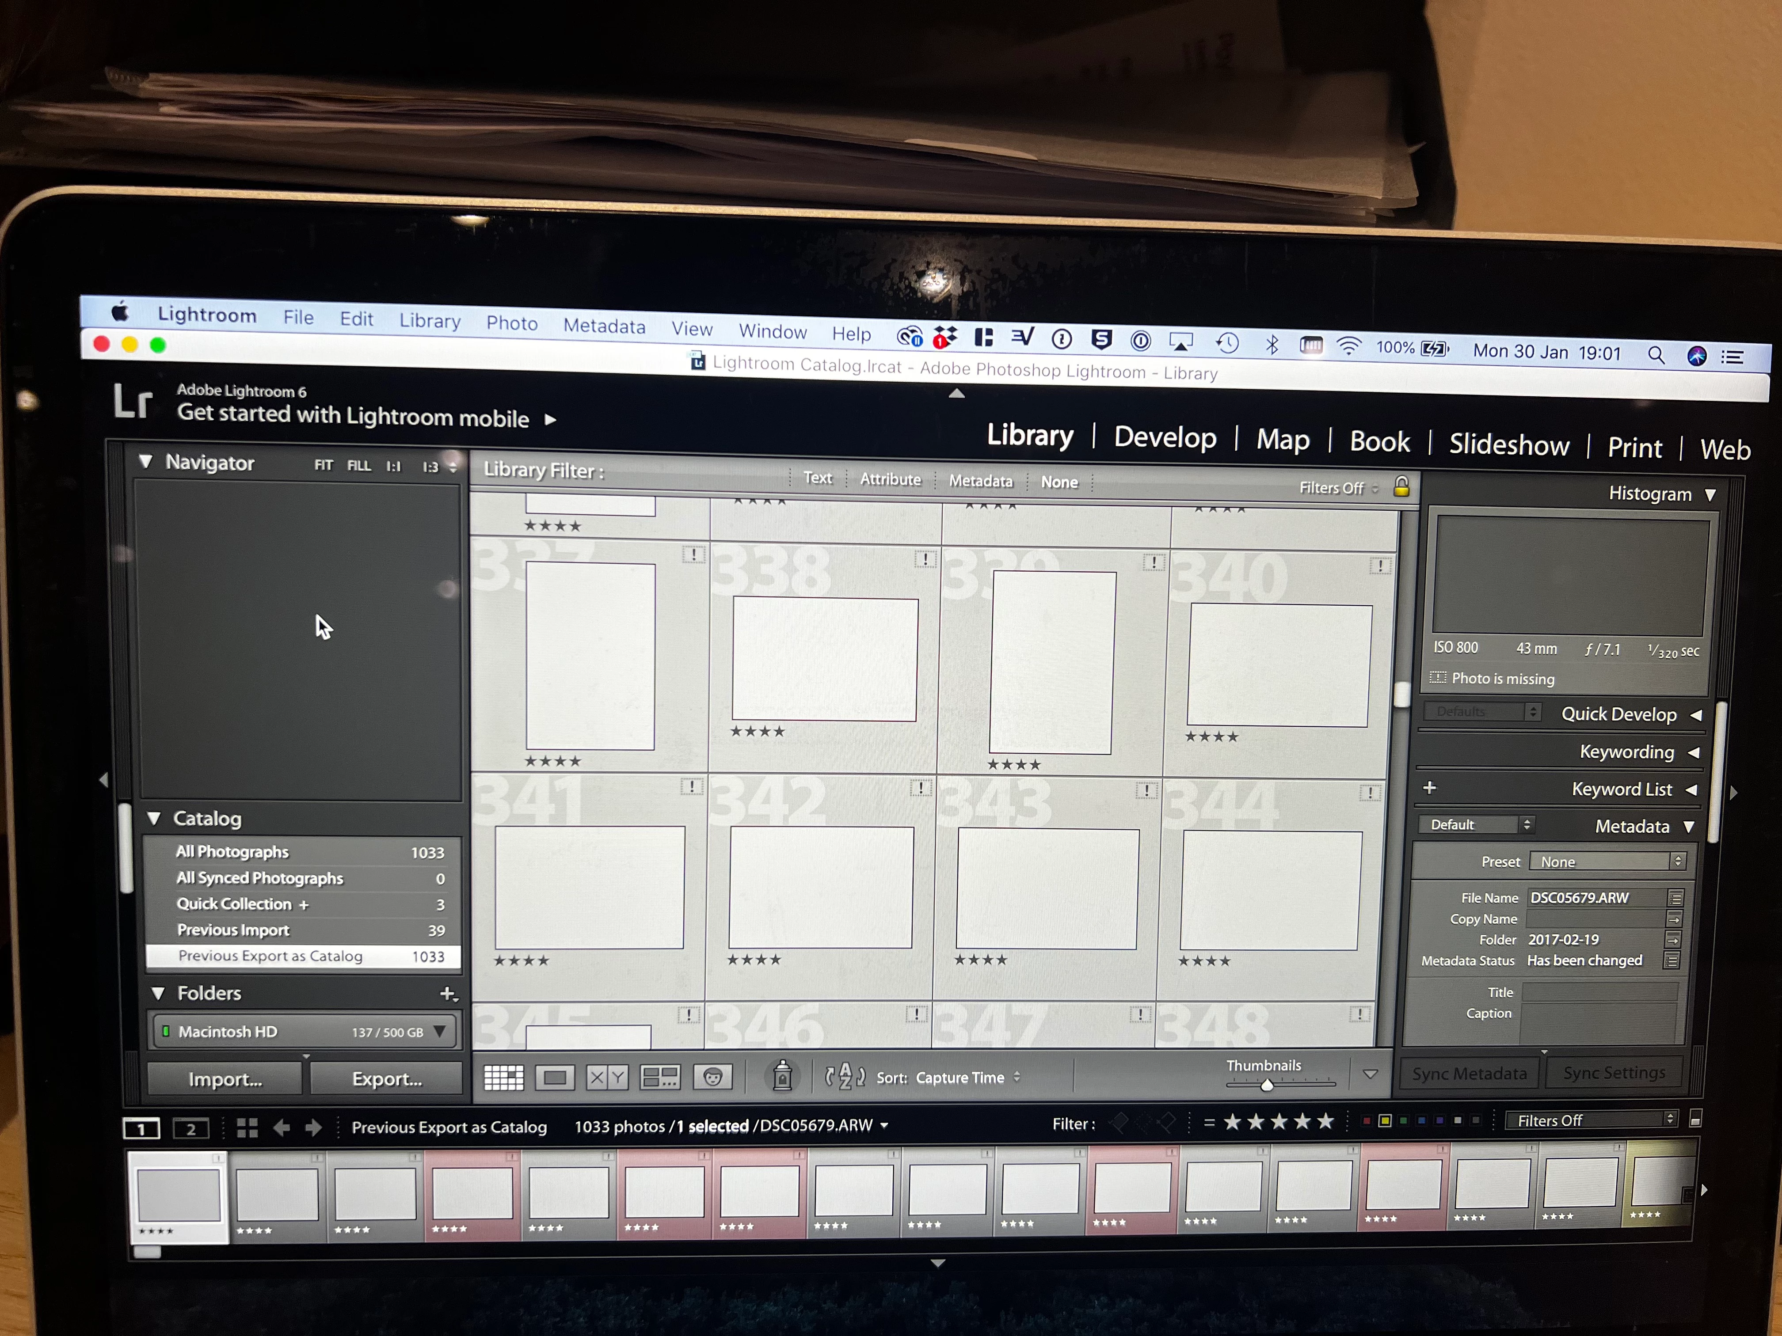Switch to Grid view icon
Image resolution: width=1782 pixels, height=1336 pixels.
click(x=503, y=1077)
